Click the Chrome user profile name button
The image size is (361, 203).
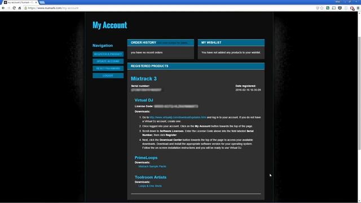click(337, 2)
